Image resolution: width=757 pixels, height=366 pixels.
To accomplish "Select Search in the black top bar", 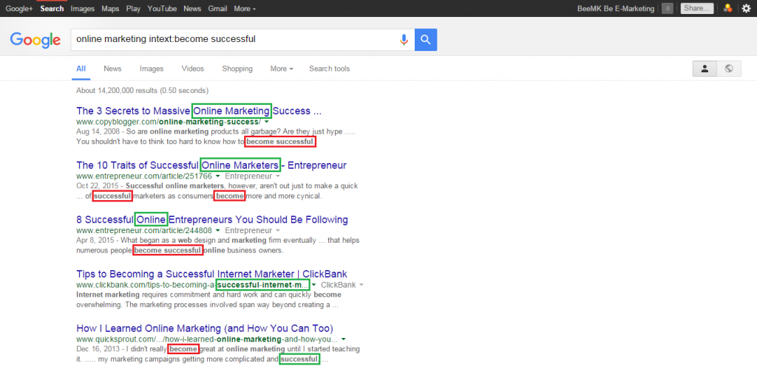I will pyautogui.click(x=52, y=9).
